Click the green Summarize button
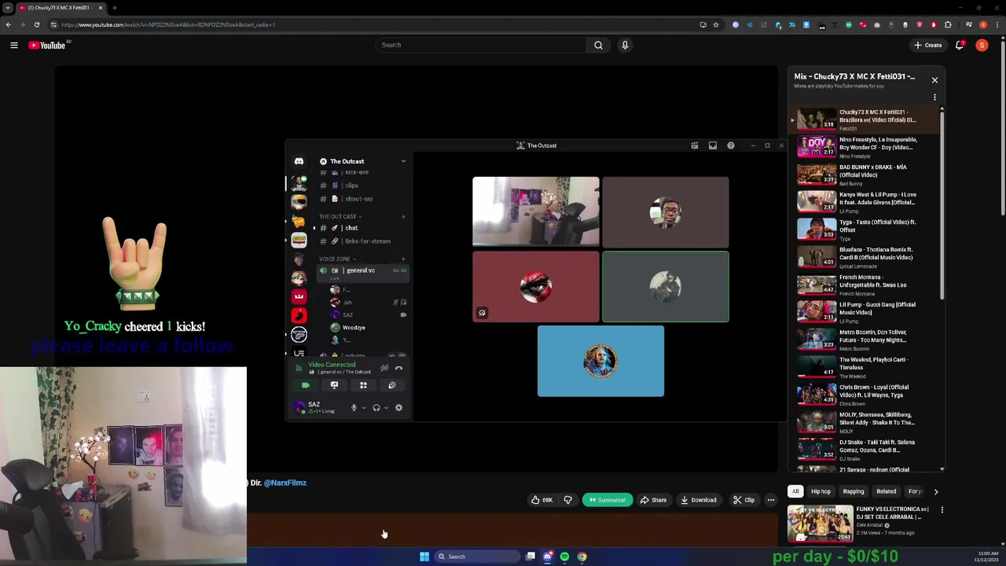 (607, 500)
